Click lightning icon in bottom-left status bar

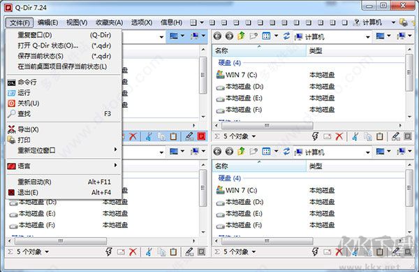pos(109,252)
